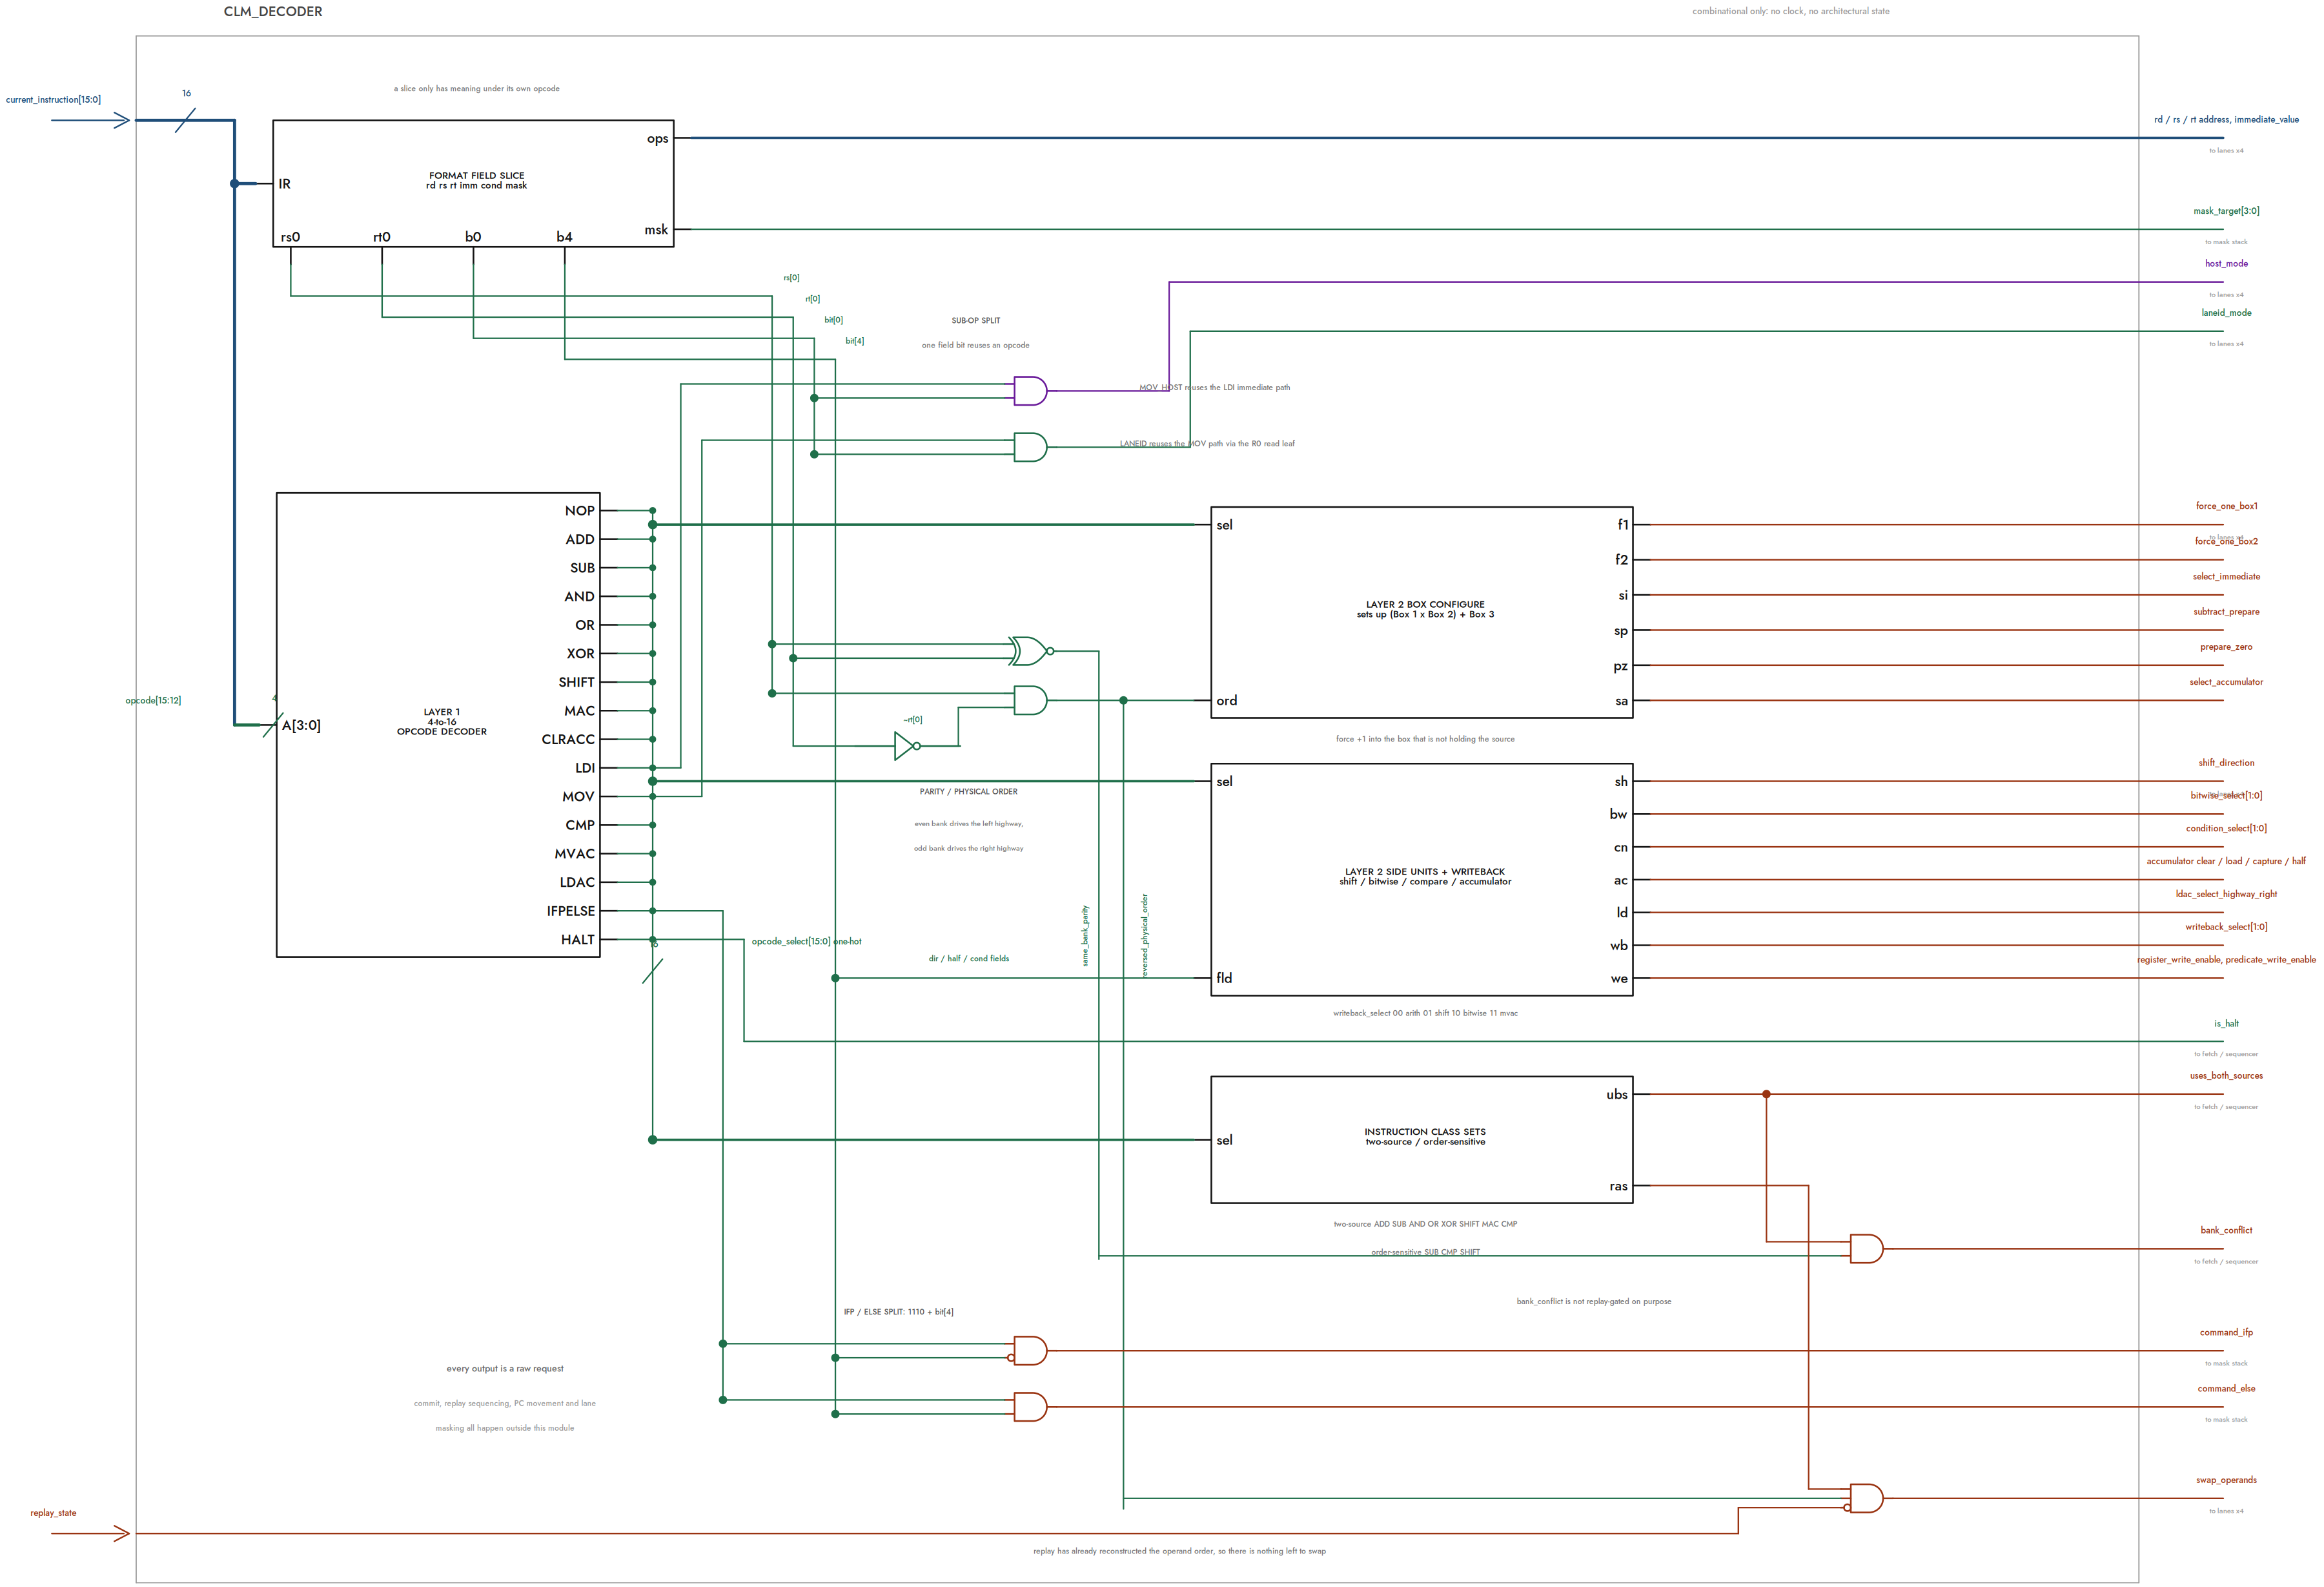The width and height of the screenshot is (2324, 1587).
Task: Click the msk output port label
Action: pos(656,229)
